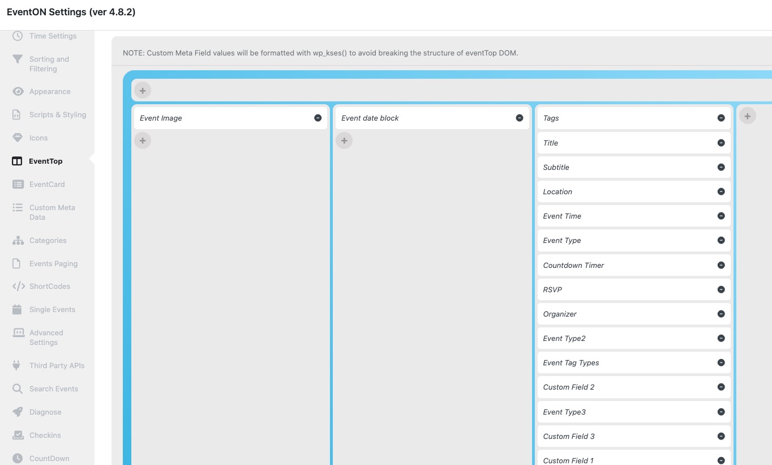This screenshot has width=772, height=465.
Task: Select the Event Image field box
Action: point(230,118)
